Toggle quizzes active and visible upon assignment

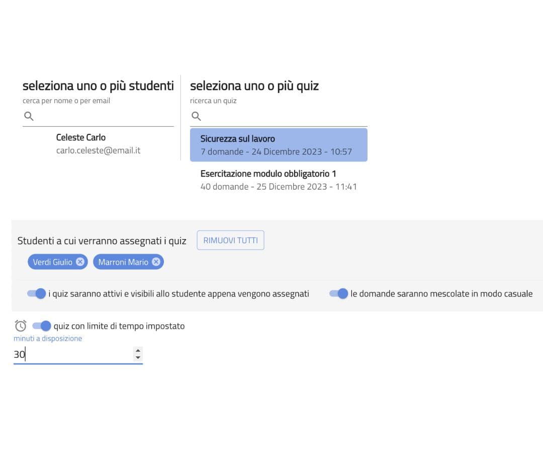(x=37, y=293)
